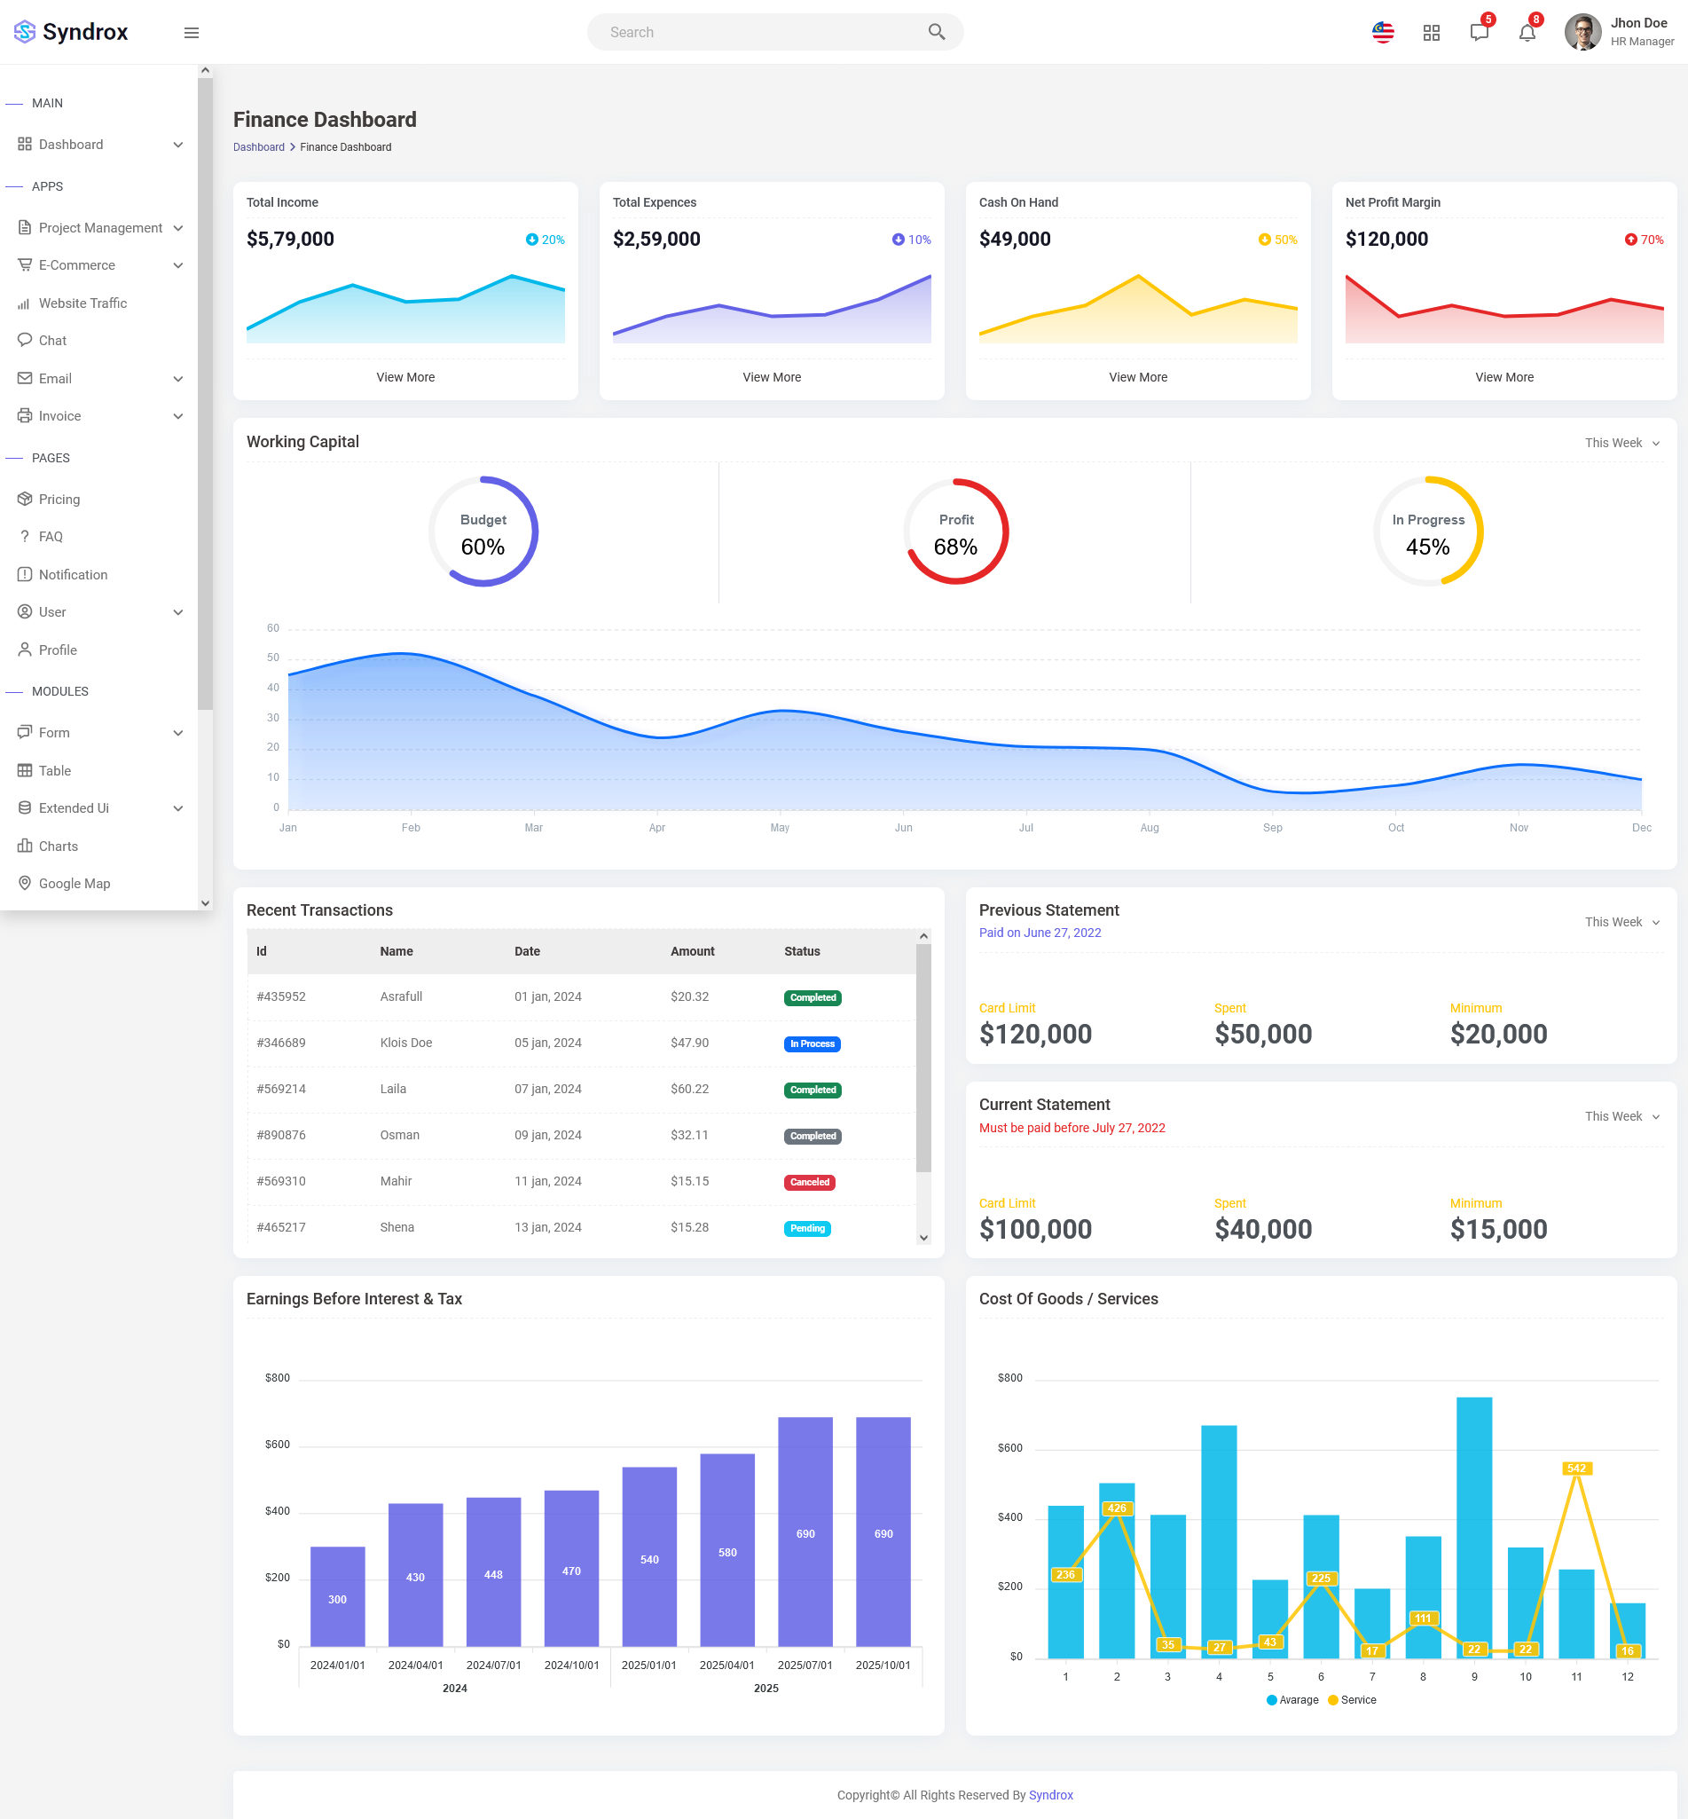Click the Table grid icon
Viewport: 1688px width, 1819px height.
pos(25,771)
